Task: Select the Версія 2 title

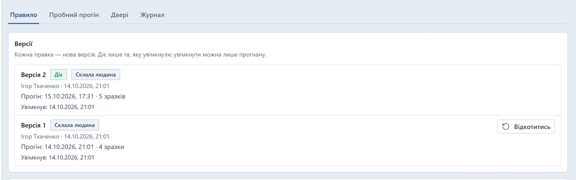Action: pyautogui.click(x=33, y=75)
